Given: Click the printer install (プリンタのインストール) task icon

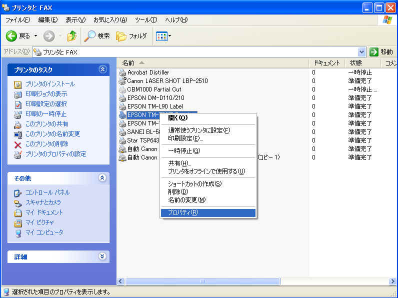Looking at the screenshot, I should tap(18, 84).
